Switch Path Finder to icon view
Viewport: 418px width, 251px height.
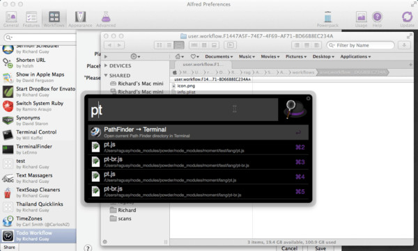point(159,45)
